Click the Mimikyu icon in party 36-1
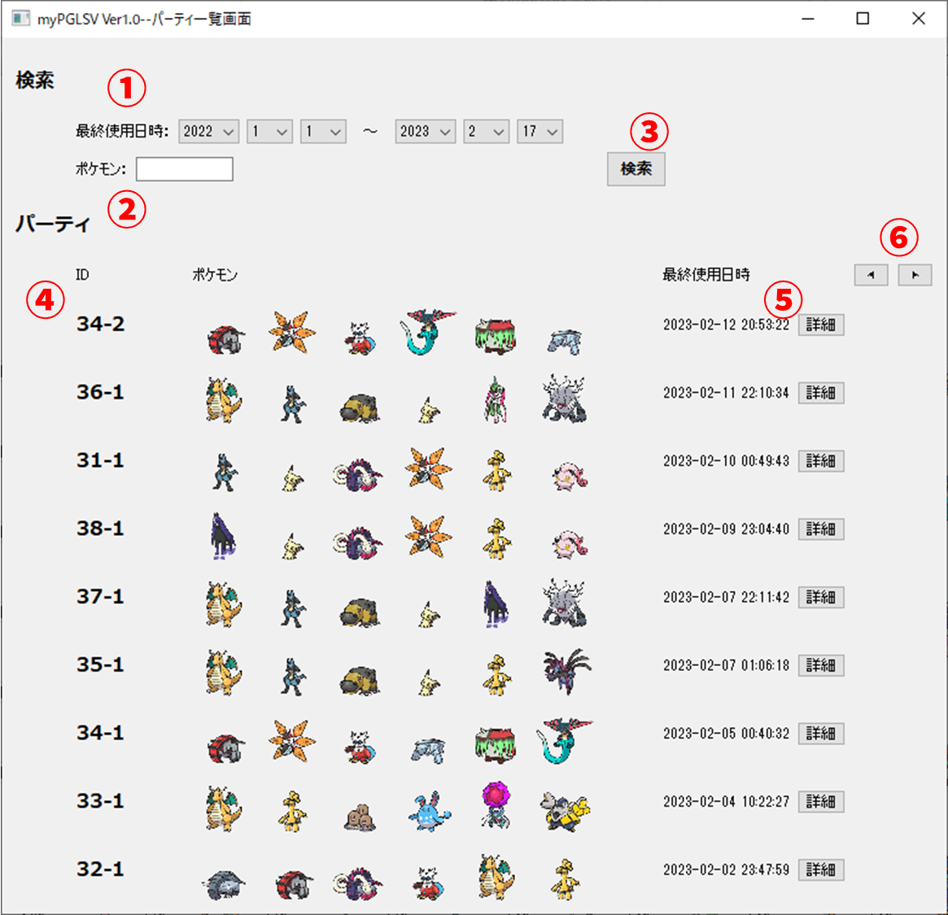The image size is (948, 915). (x=429, y=410)
